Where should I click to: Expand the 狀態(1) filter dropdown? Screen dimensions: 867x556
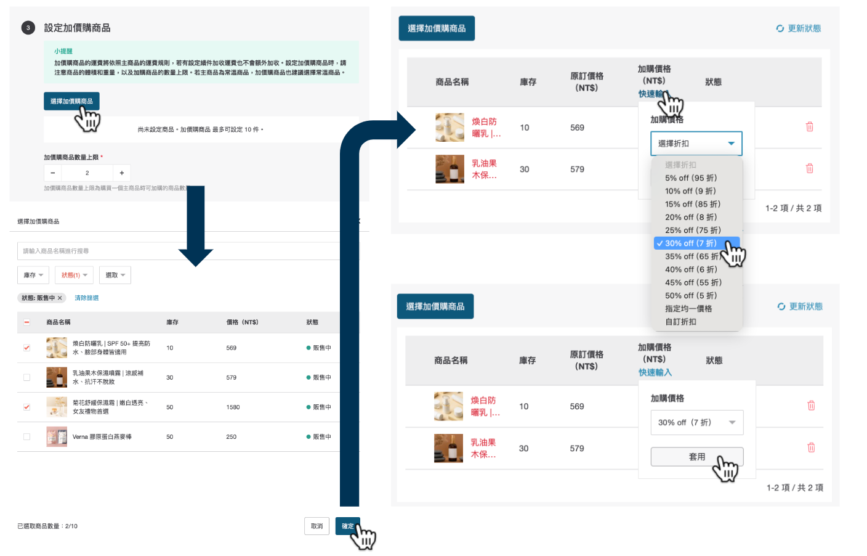[75, 276]
